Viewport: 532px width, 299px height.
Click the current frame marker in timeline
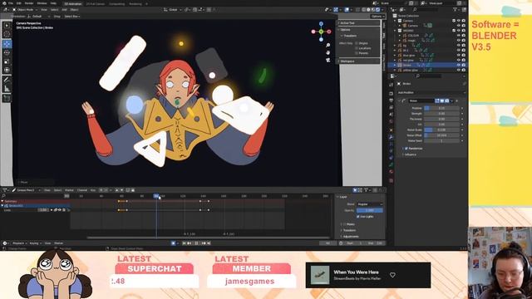tap(156, 196)
